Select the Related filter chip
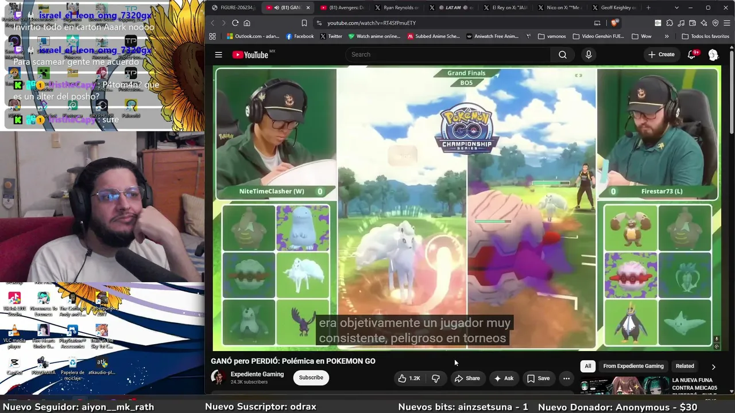Viewport: 735px width, 413px height. [684, 366]
